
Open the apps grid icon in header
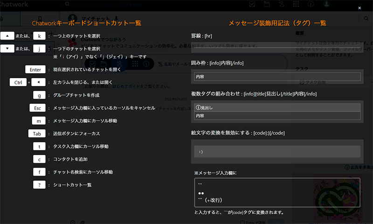pyautogui.click(x=296, y=4)
